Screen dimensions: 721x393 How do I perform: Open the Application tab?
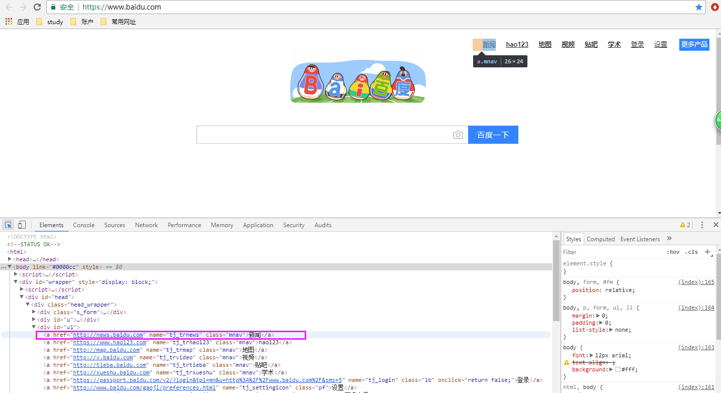258,225
